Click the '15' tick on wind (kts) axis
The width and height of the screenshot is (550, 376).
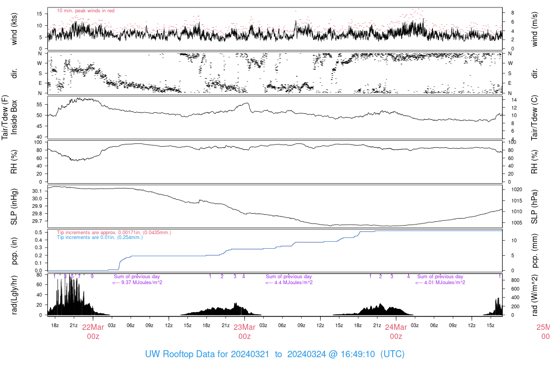click(x=39, y=13)
